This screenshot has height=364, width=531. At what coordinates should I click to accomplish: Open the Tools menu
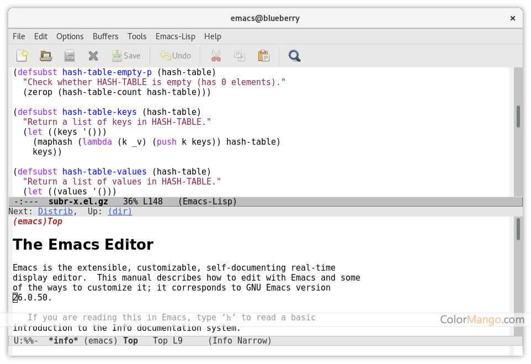point(137,36)
